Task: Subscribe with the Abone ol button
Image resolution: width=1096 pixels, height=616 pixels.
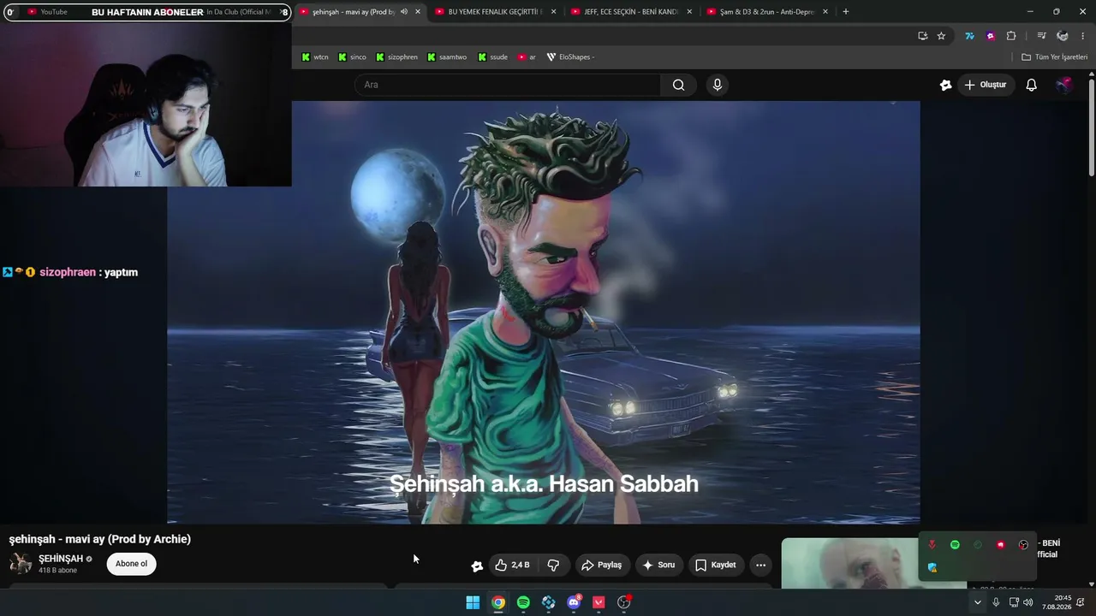Action: coord(131,564)
